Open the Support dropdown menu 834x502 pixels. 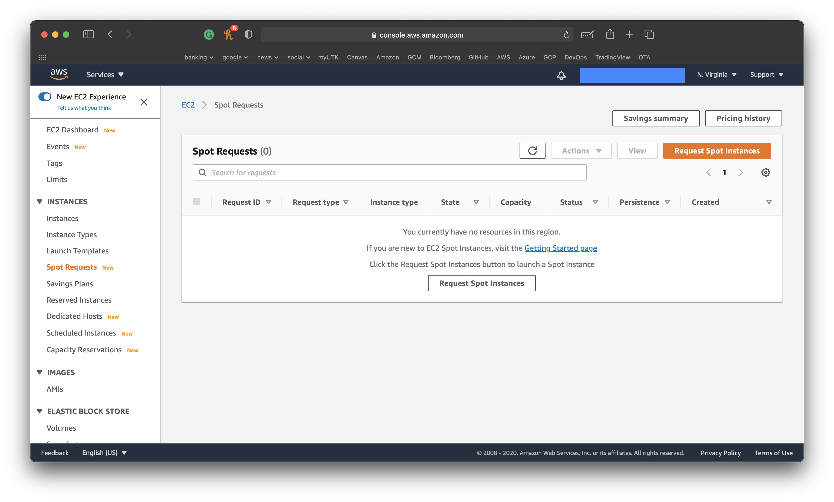[x=766, y=75]
